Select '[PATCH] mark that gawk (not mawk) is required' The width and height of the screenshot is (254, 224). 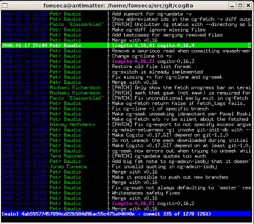tap(181, 93)
